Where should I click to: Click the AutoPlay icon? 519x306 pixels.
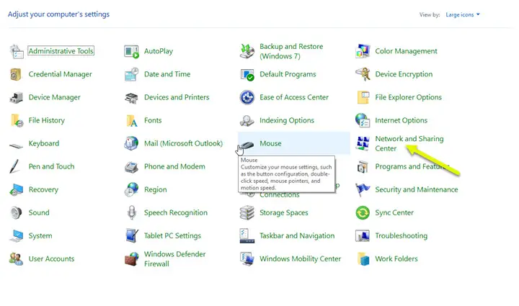point(131,51)
